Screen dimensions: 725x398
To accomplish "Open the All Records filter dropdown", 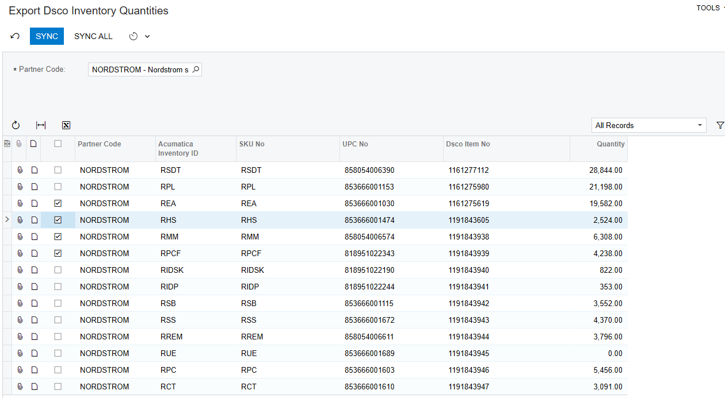I will coord(649,125).
